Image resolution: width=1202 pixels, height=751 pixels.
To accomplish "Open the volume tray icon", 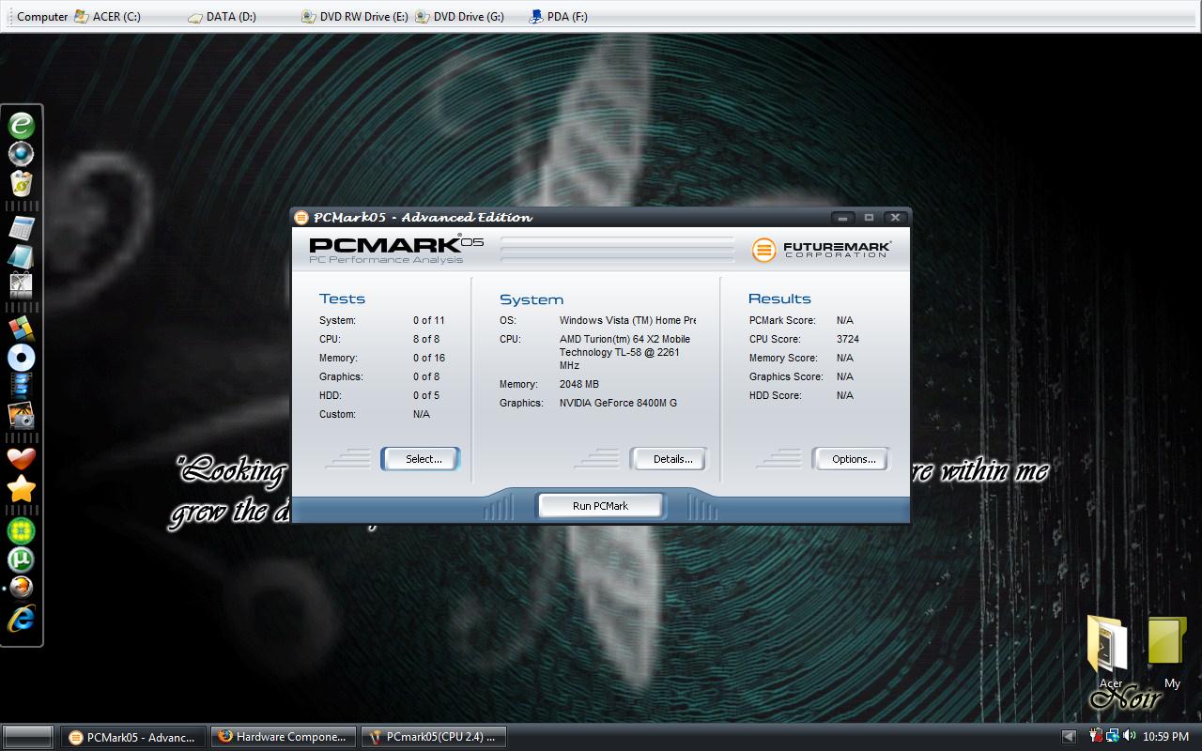I will pyautogui.click(x=1129, y=736).
